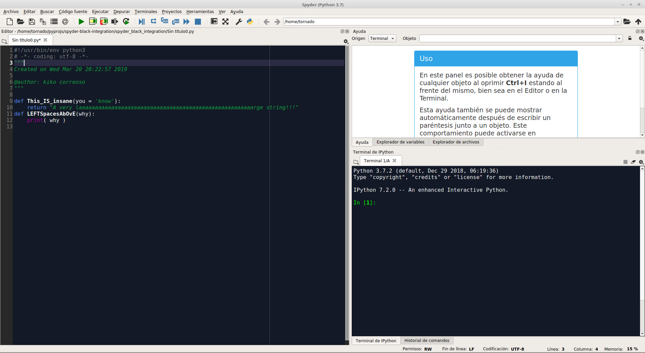Open the editor options gear menu
Viewport: 645px width, 353px height.
pos(346,41)
